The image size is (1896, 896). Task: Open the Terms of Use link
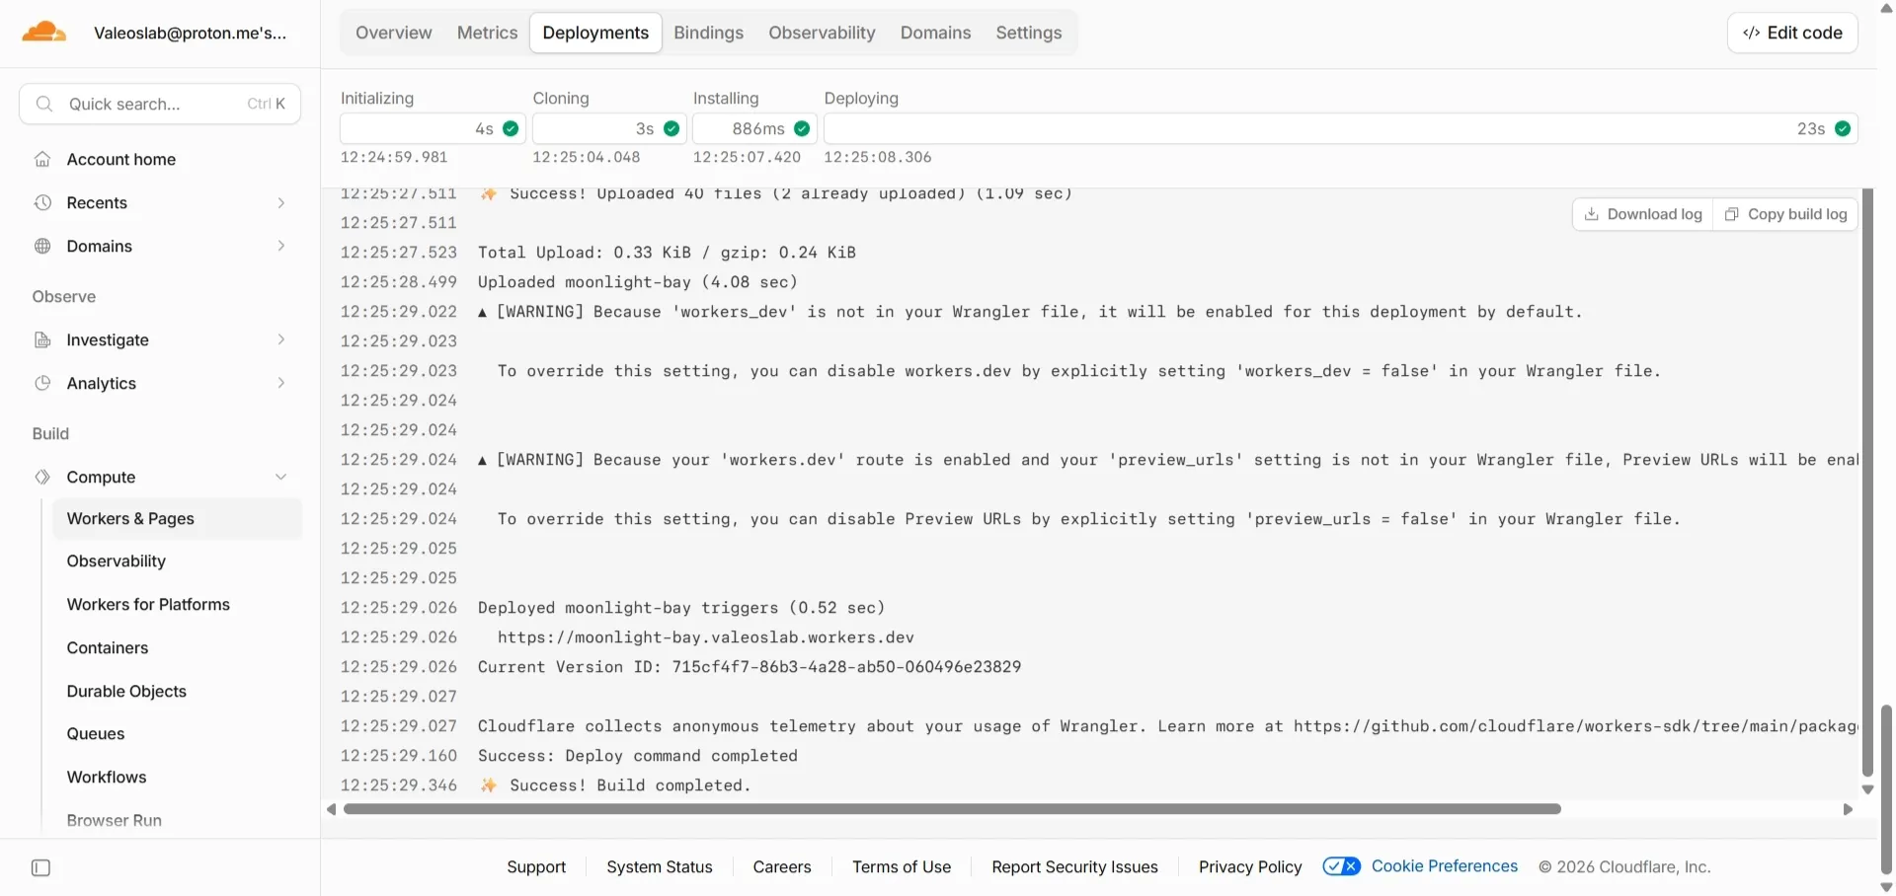(x=902, y=866)
